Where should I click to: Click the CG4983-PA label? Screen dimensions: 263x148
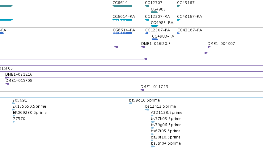pos(163,36)
